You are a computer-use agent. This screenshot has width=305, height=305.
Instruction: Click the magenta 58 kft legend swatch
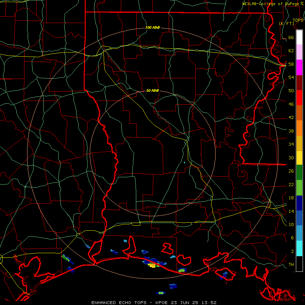click(299, 67)
